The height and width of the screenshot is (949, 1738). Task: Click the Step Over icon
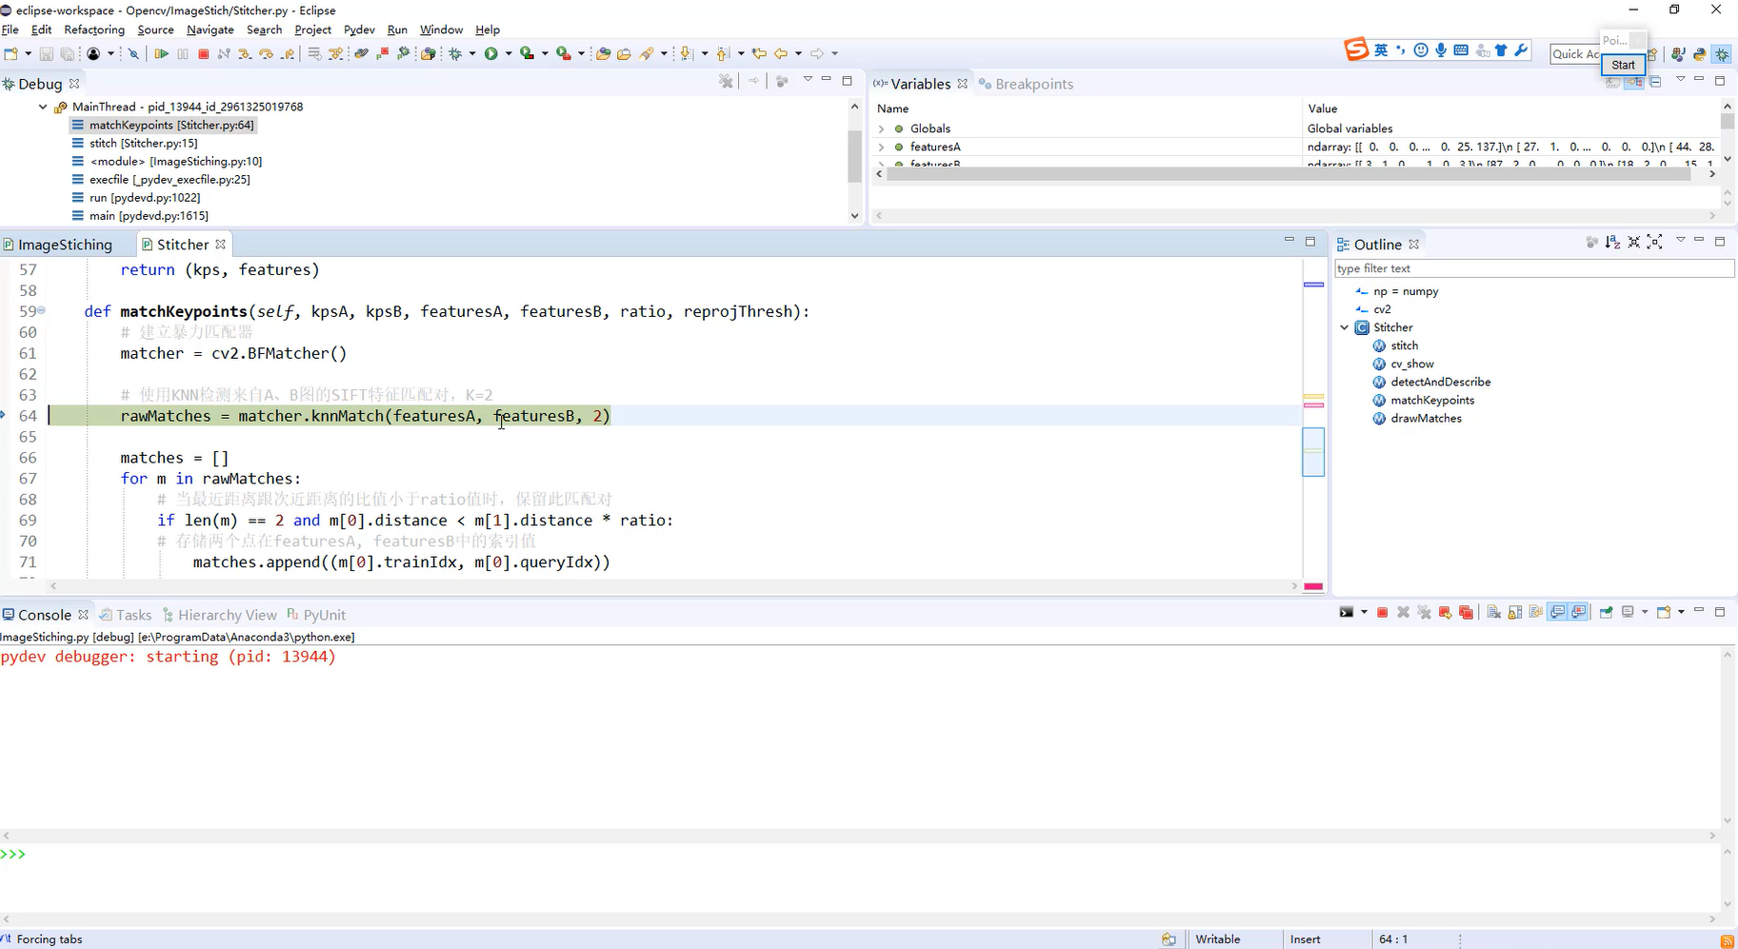coord(266,53)
